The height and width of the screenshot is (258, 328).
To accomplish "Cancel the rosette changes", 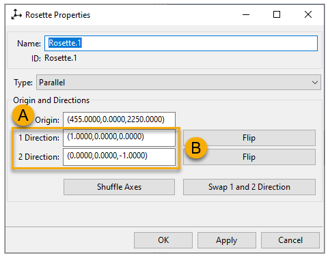I will click(x=290, y=240).
